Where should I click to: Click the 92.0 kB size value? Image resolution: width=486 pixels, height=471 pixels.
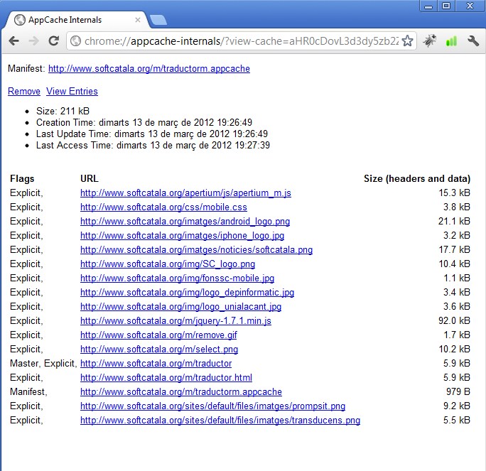point(454,320)
